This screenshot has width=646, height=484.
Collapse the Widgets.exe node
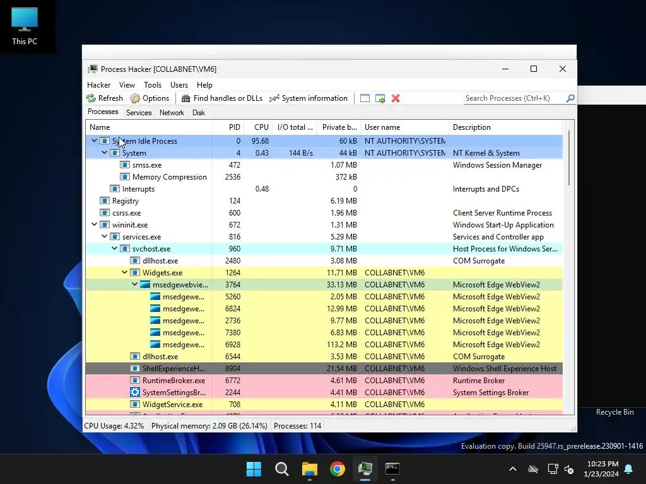[x=124, y=272]
